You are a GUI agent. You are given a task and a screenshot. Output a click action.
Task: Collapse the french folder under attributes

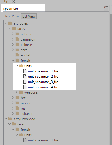point(13,60)
